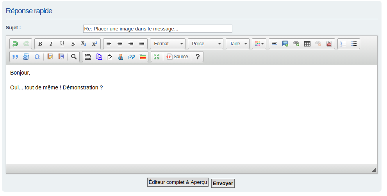Open the text color palette picker

click(259, 44)
